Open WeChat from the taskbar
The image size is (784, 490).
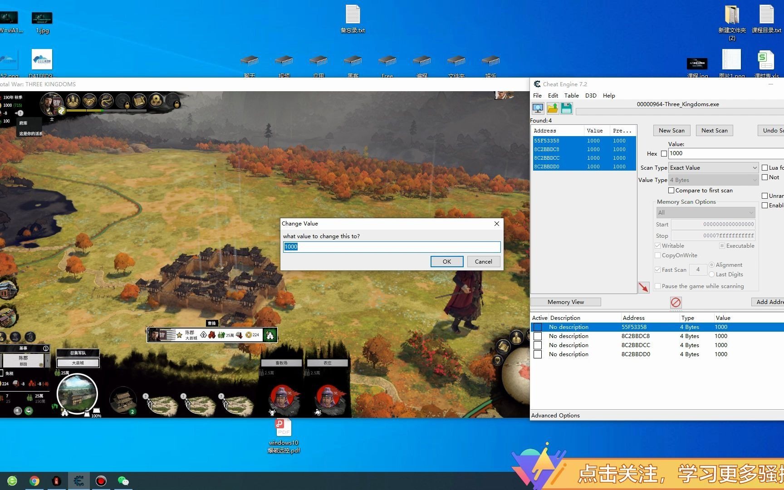click(123, 481)
